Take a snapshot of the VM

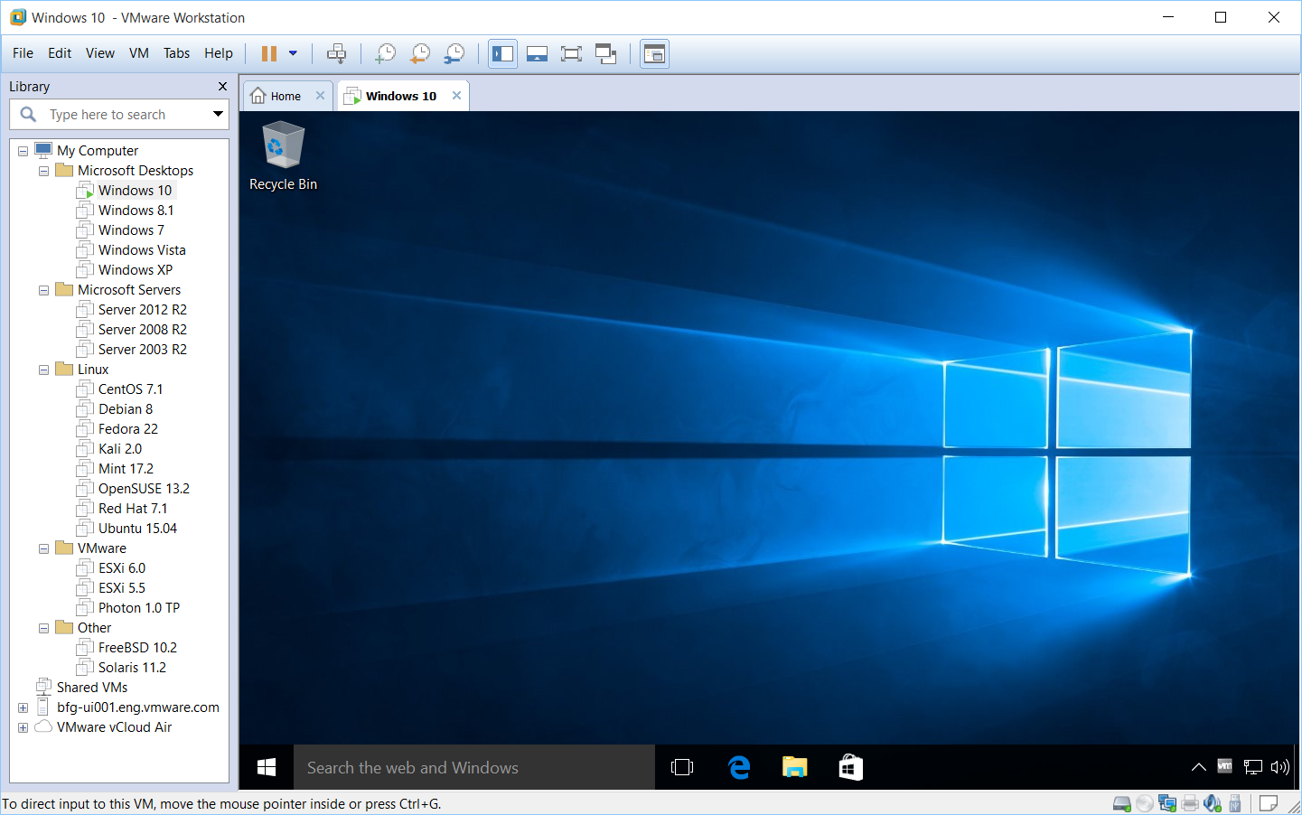(x=385, y=53)
